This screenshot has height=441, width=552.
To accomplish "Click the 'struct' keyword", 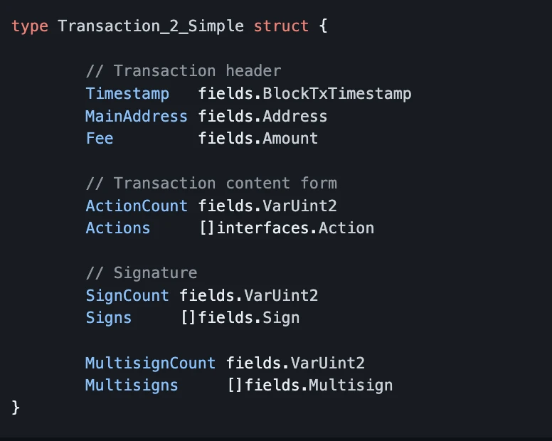I will click(281, 27).
